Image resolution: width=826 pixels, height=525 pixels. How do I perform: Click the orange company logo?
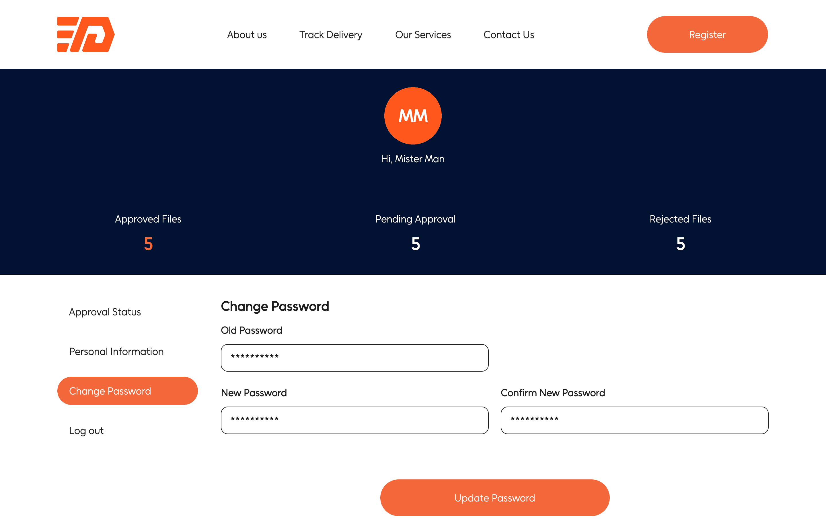[86, 34]
